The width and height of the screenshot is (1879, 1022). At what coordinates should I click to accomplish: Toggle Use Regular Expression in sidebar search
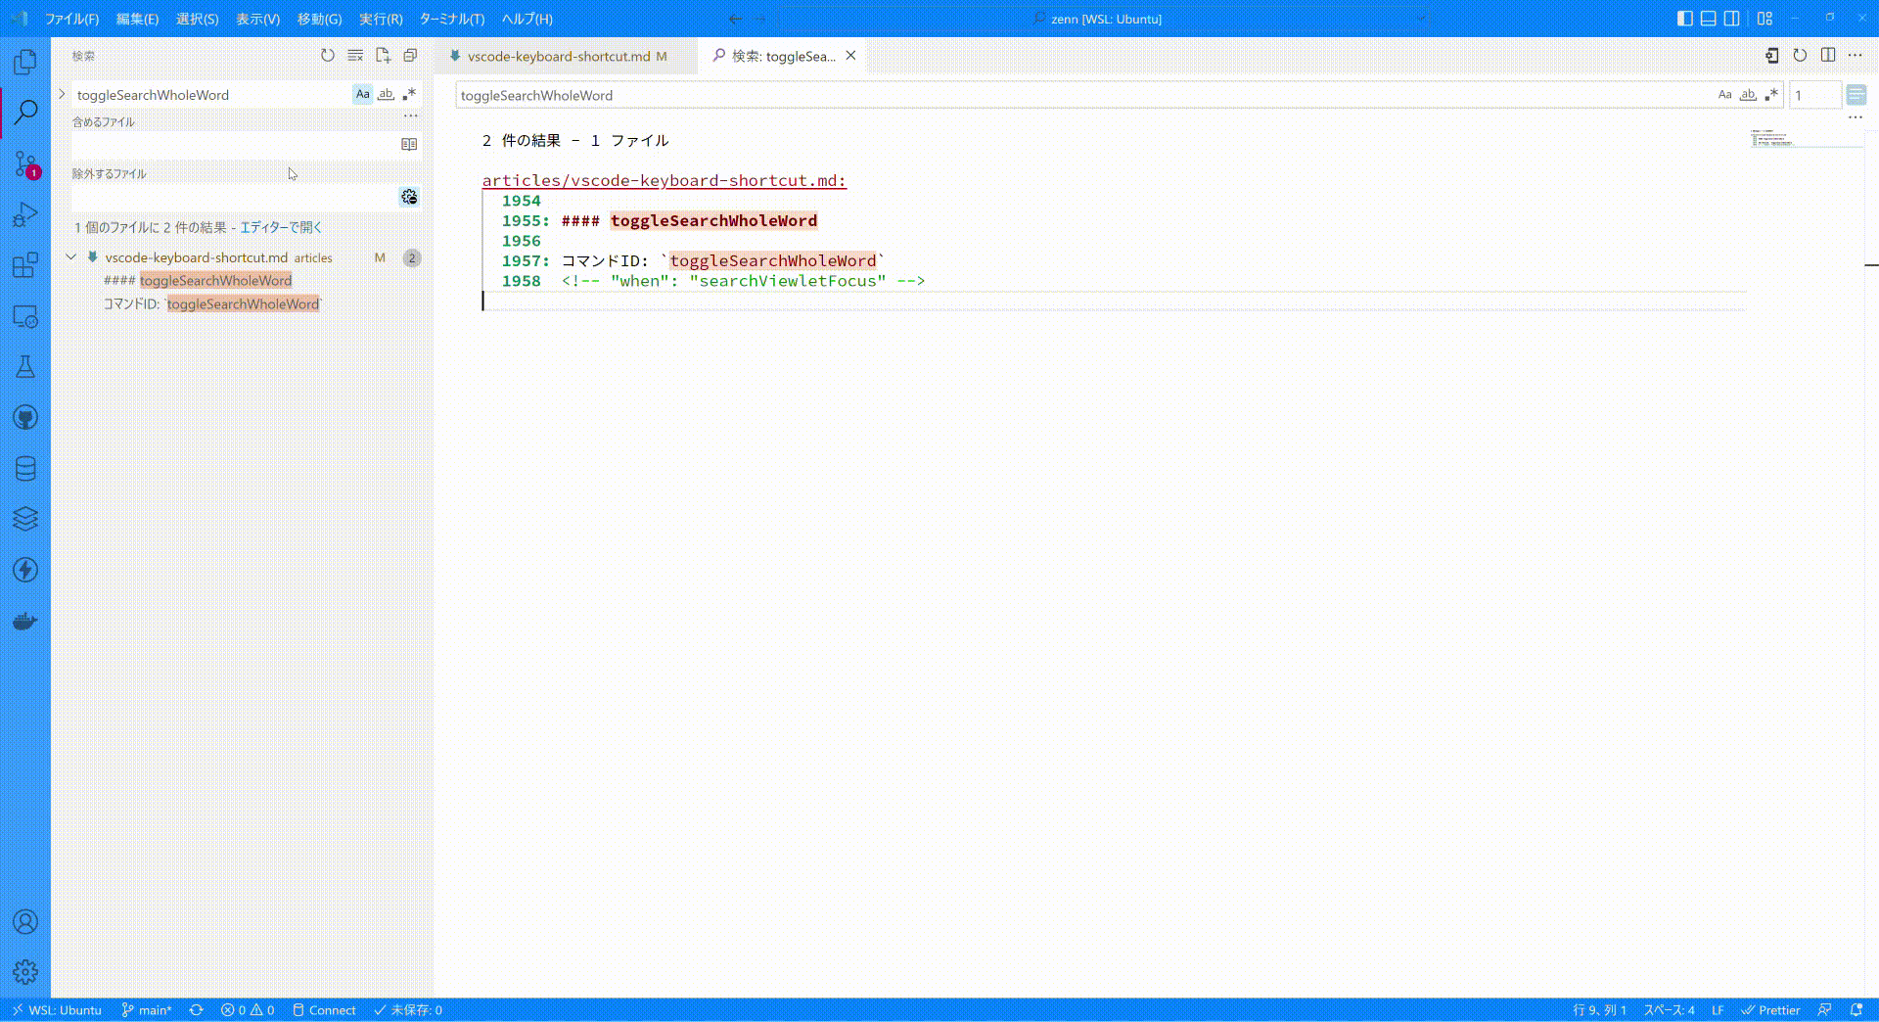pyautogui.click(x=409, y=95)
